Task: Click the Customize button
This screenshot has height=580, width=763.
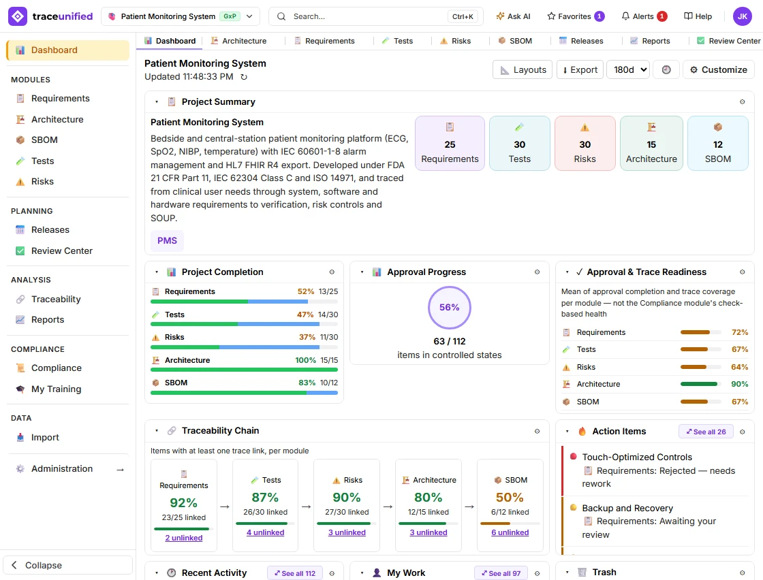Action: click(x=719, y=70)
